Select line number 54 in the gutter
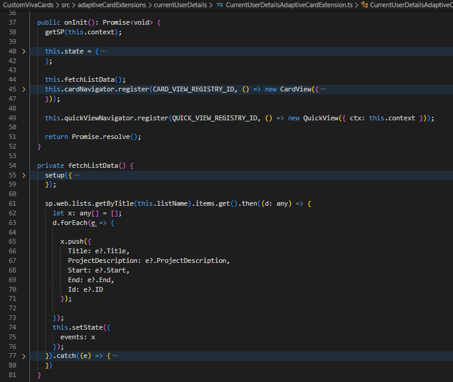Viewport: 453px width, 382px height. pos(12,165)
